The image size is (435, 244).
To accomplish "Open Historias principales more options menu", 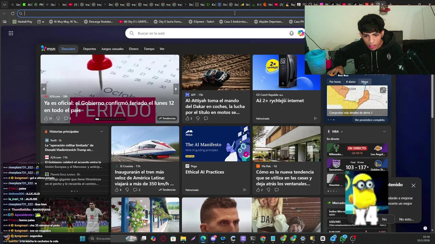I will (102, 131).
